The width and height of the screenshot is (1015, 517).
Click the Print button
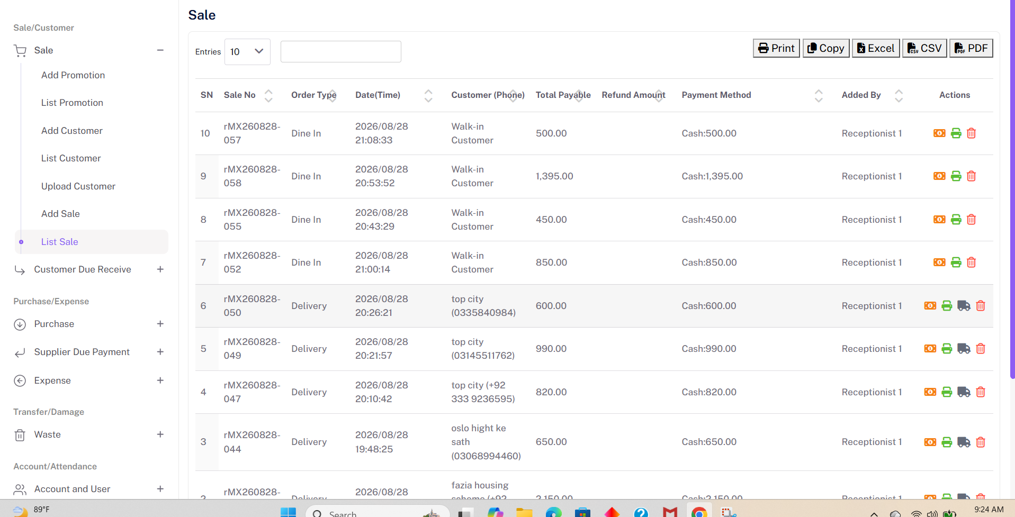[x=776, y=48]
